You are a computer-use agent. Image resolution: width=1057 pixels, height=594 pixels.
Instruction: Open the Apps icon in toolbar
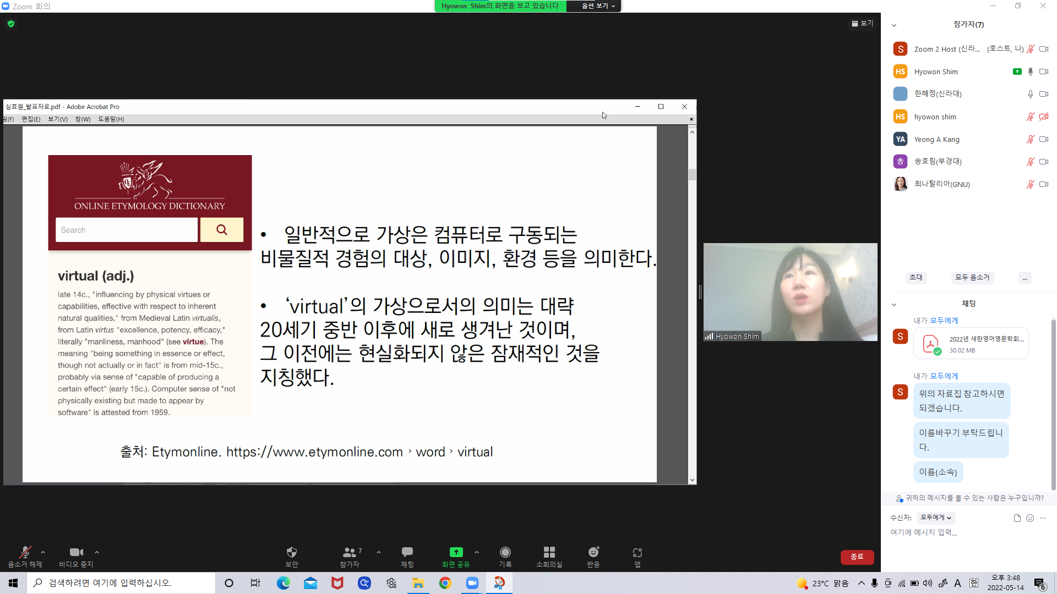[x=638, y=552]
